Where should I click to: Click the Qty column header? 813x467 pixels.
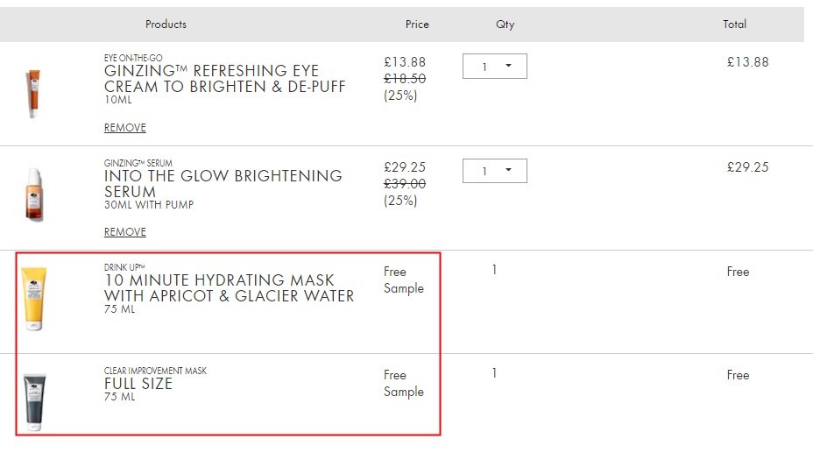click(x=505, y=24)
